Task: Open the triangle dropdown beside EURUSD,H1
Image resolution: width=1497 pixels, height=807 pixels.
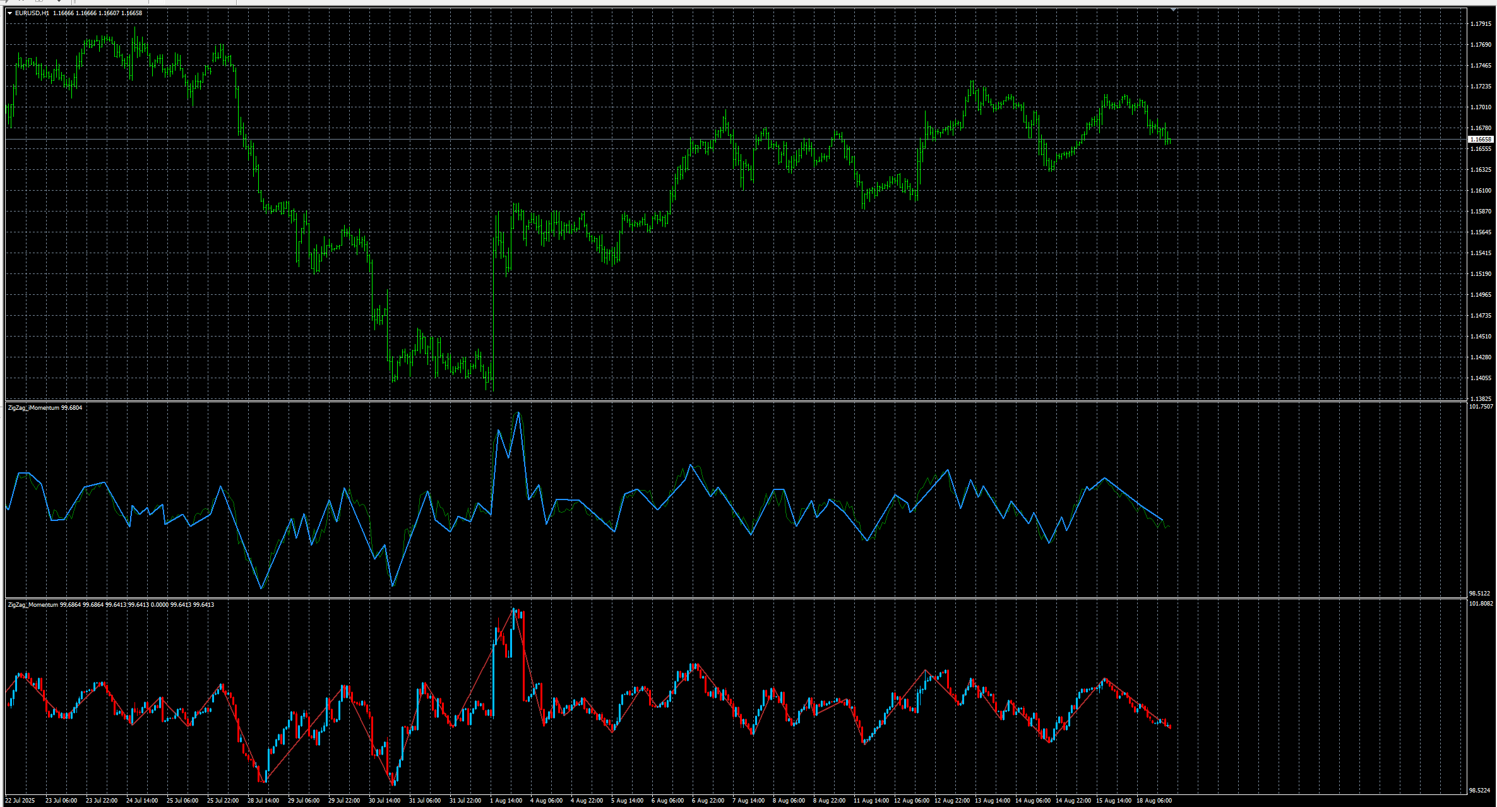Action: [10, 13]
